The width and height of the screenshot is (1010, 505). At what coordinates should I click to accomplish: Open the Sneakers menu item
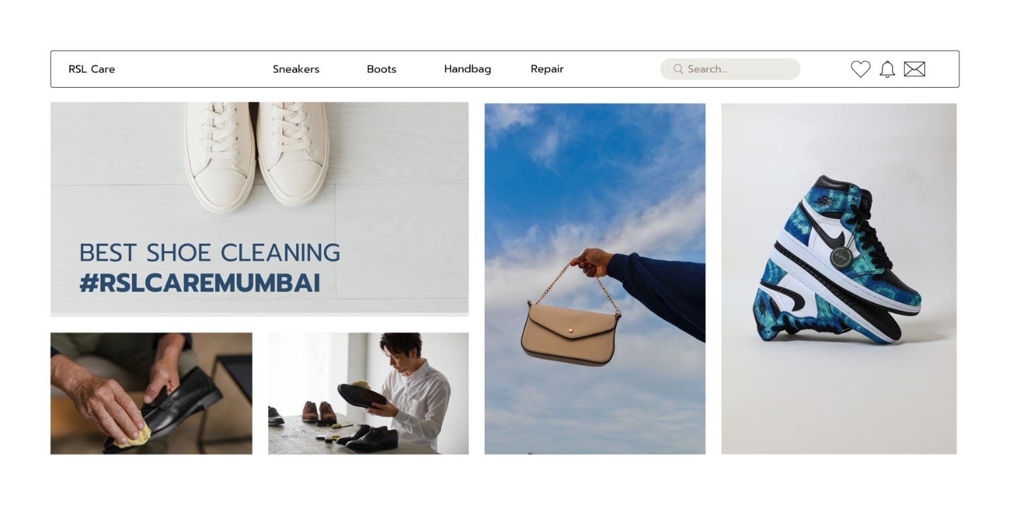coord(296,69)
